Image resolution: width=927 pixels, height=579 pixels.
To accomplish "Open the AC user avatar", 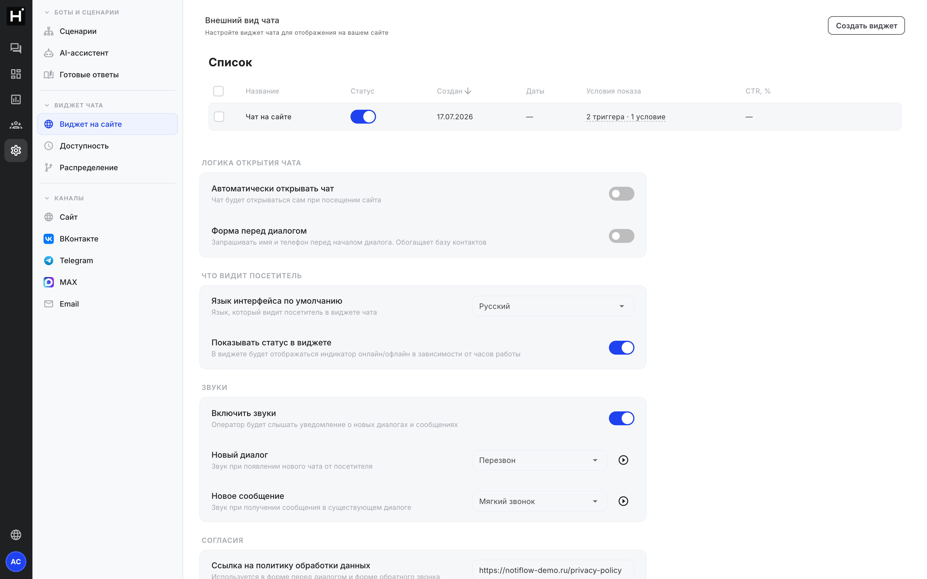I will click(16, 561).
